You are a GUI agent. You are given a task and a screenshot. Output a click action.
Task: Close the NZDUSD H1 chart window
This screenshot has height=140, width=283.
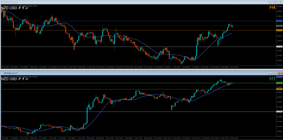tap(280, 73)
